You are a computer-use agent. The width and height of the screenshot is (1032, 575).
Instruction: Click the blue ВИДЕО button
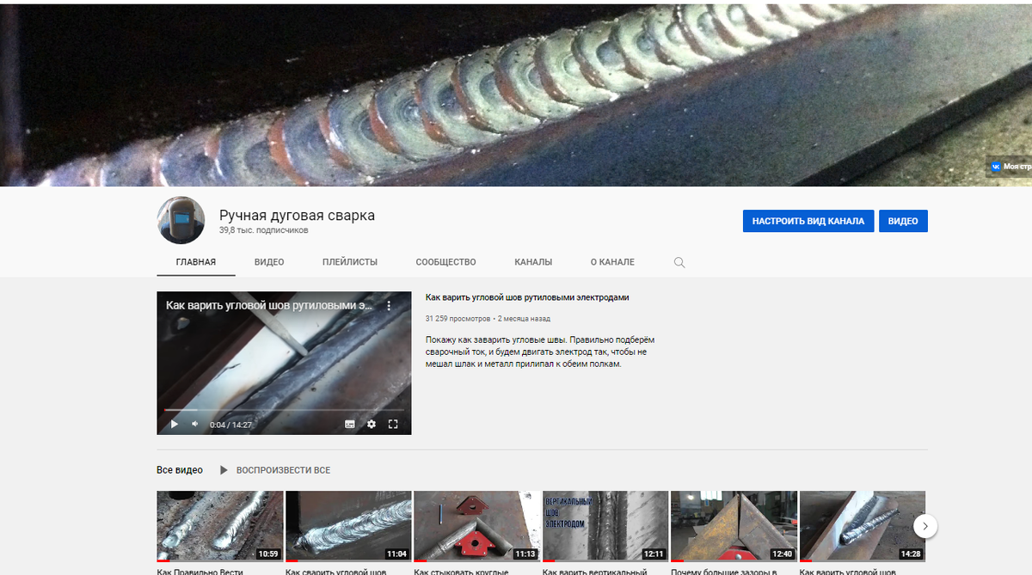pyautogui.click(x=903, y=221)
